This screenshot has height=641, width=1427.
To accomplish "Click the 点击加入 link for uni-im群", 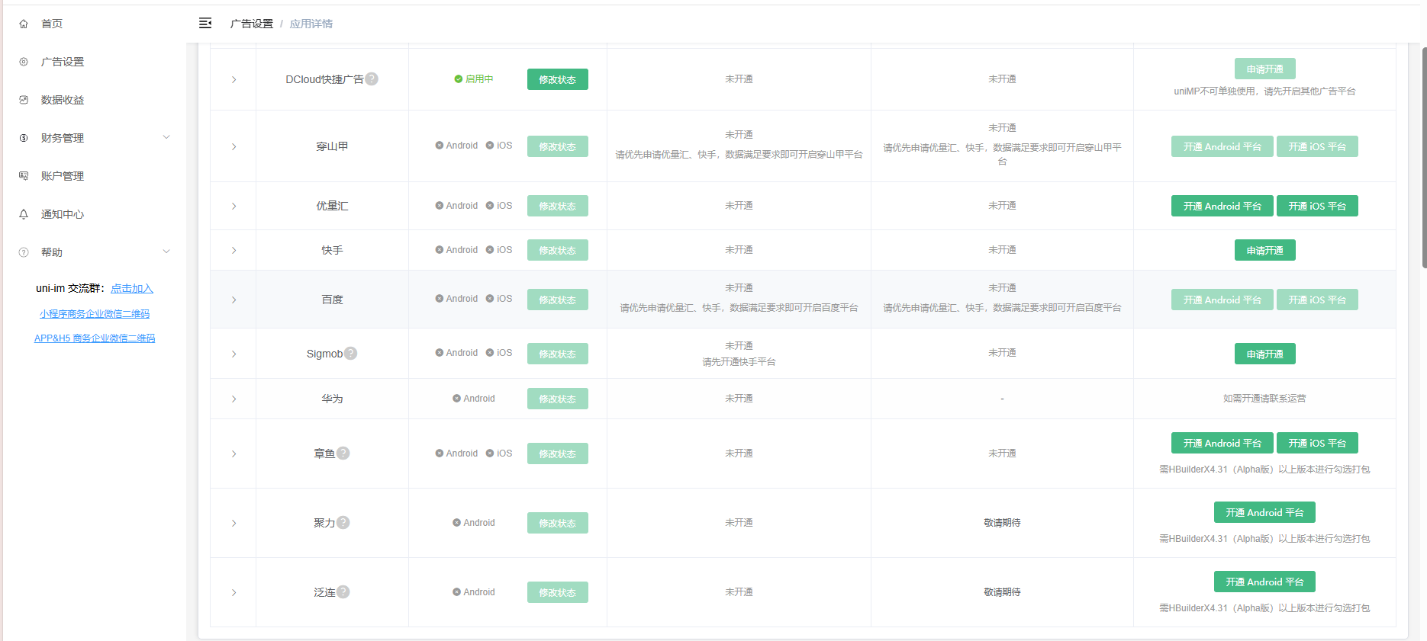I will click(x=132, y=288).
